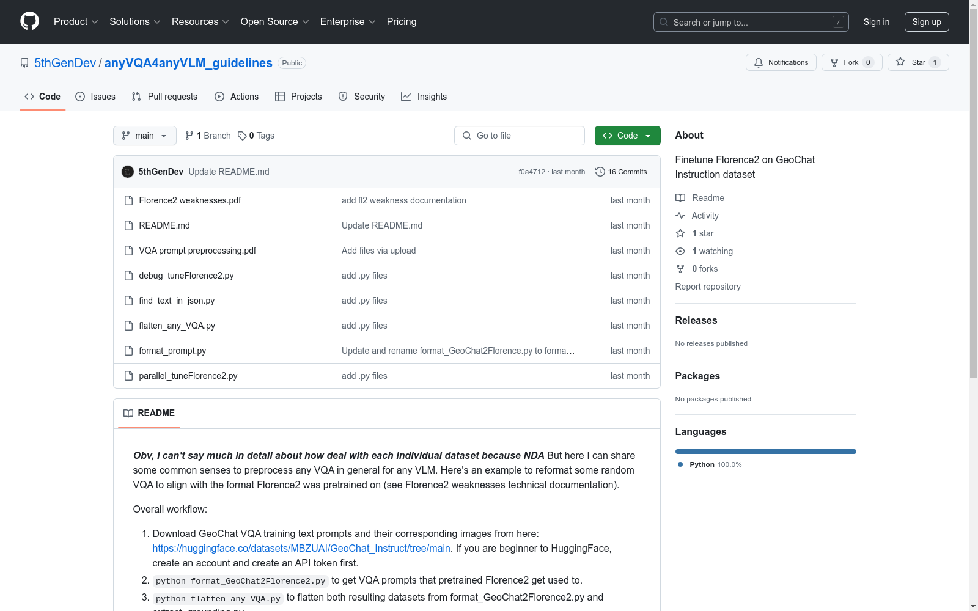Click the 5thGenDev avatar in commit row
Viewport: 978px width, 611px height.
[128, 172]
